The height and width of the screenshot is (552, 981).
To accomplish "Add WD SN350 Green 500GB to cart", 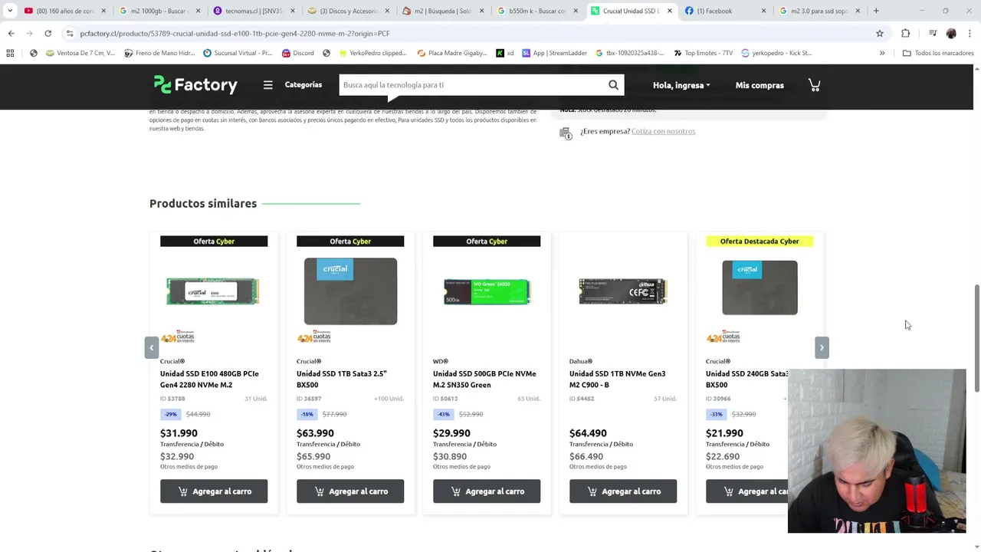I will click(487, 491).
